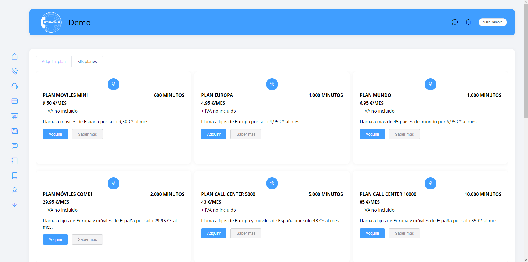Switch to the Mis planes tab
The width and height of the screenshot is (528, 262).
(87, 62)
